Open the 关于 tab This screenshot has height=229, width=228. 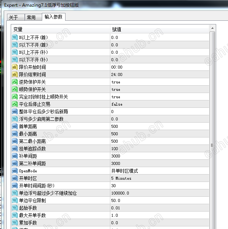coord(16,17)
